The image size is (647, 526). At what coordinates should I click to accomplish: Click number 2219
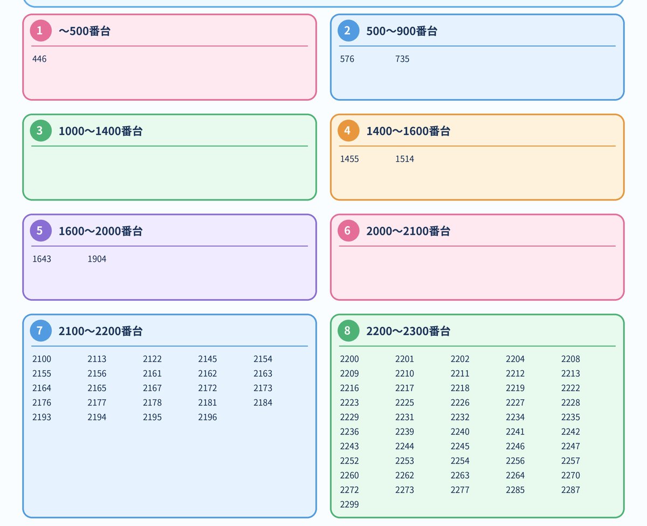click(515, 388)
